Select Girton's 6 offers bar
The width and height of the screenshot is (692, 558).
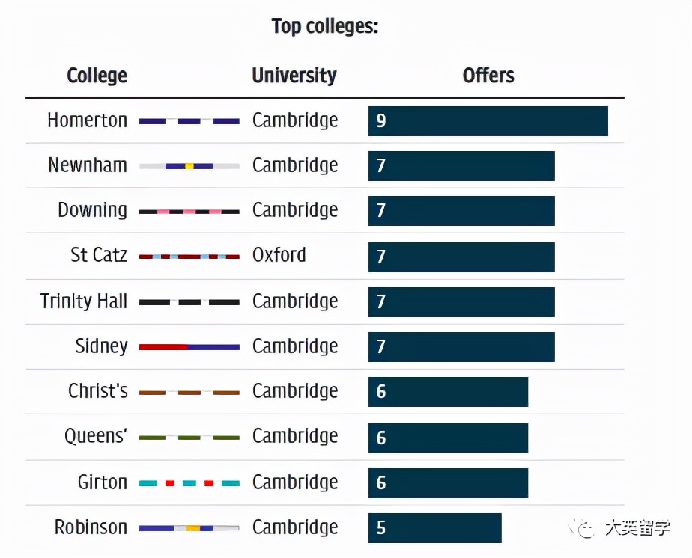point(448,483)
